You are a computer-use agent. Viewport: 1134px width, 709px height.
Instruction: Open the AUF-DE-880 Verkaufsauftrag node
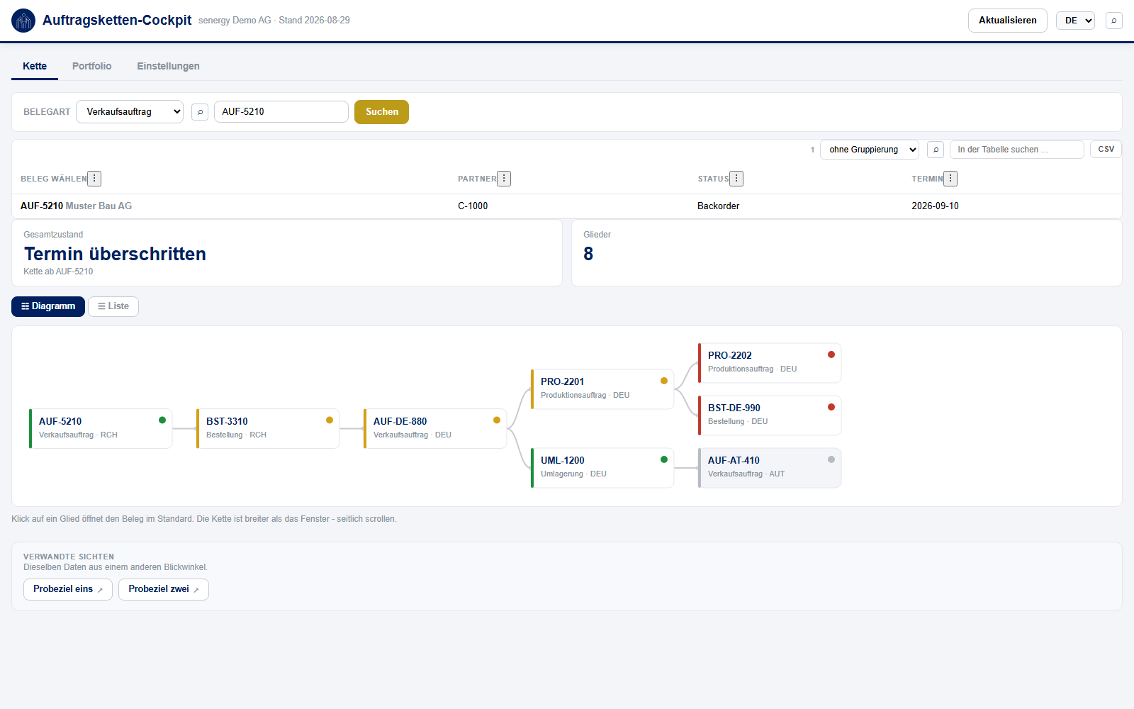tap(435, 428)
